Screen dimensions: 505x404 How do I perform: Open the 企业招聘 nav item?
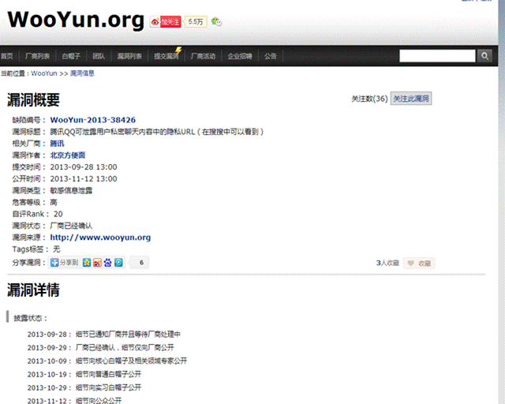240,56
